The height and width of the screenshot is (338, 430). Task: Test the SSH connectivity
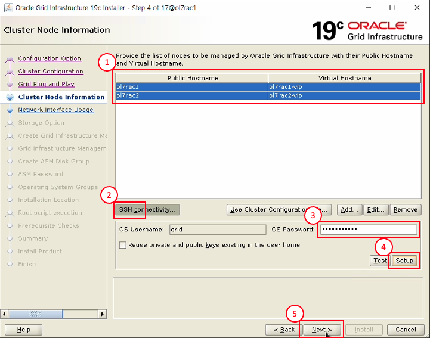click(x=379, y=261)
